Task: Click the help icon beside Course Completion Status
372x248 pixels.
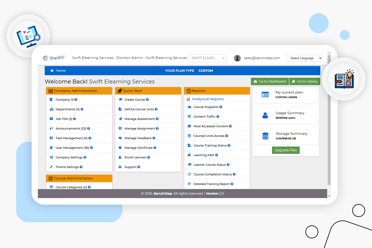Action: click(234, 175)
